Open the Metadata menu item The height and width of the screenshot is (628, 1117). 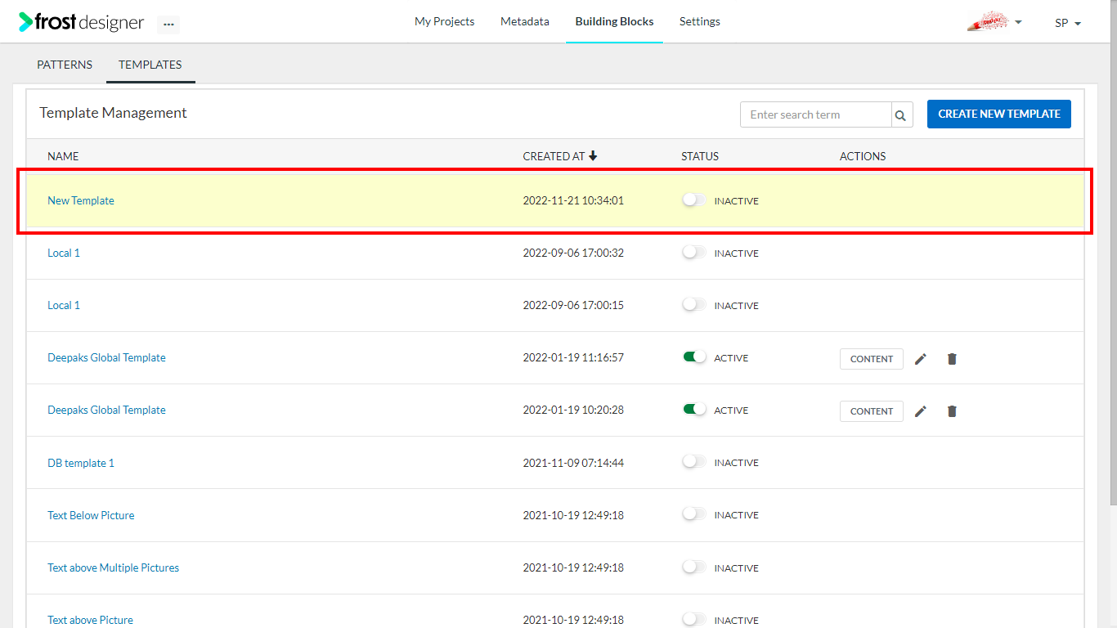(525, 21)
